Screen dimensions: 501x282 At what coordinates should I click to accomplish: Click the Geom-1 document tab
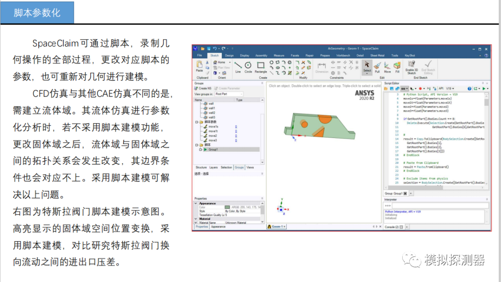pyautogui.click(x=276, y=227)
